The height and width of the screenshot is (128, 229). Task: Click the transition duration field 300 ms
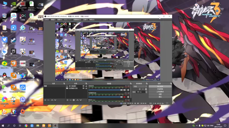141,92
